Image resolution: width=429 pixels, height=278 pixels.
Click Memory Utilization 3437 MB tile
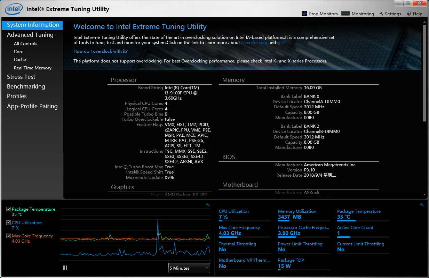tap(304, 215)
